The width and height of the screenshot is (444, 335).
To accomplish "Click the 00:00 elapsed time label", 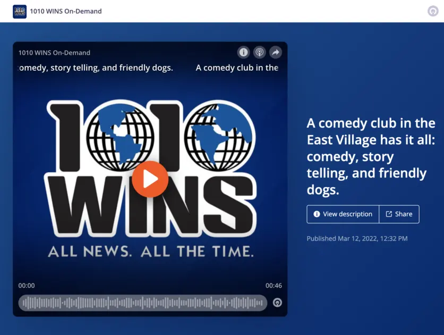I will (x=27, y=286).
